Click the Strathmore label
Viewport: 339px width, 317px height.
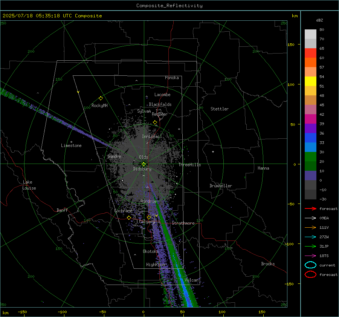183,223
